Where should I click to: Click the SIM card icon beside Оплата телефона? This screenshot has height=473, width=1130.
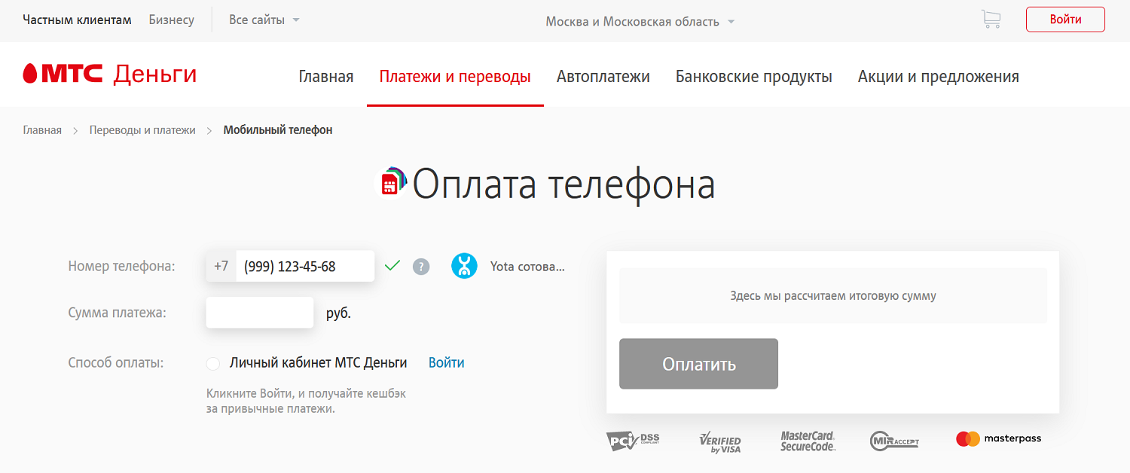tap(393, 182)
